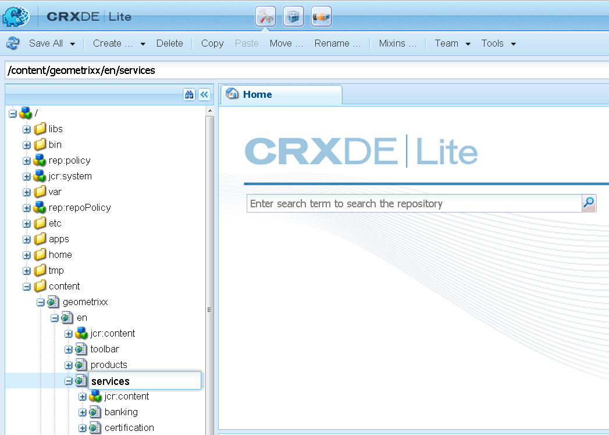Collapse the root node expander
This screenshot has width=609, height=435.
[12, 114]
